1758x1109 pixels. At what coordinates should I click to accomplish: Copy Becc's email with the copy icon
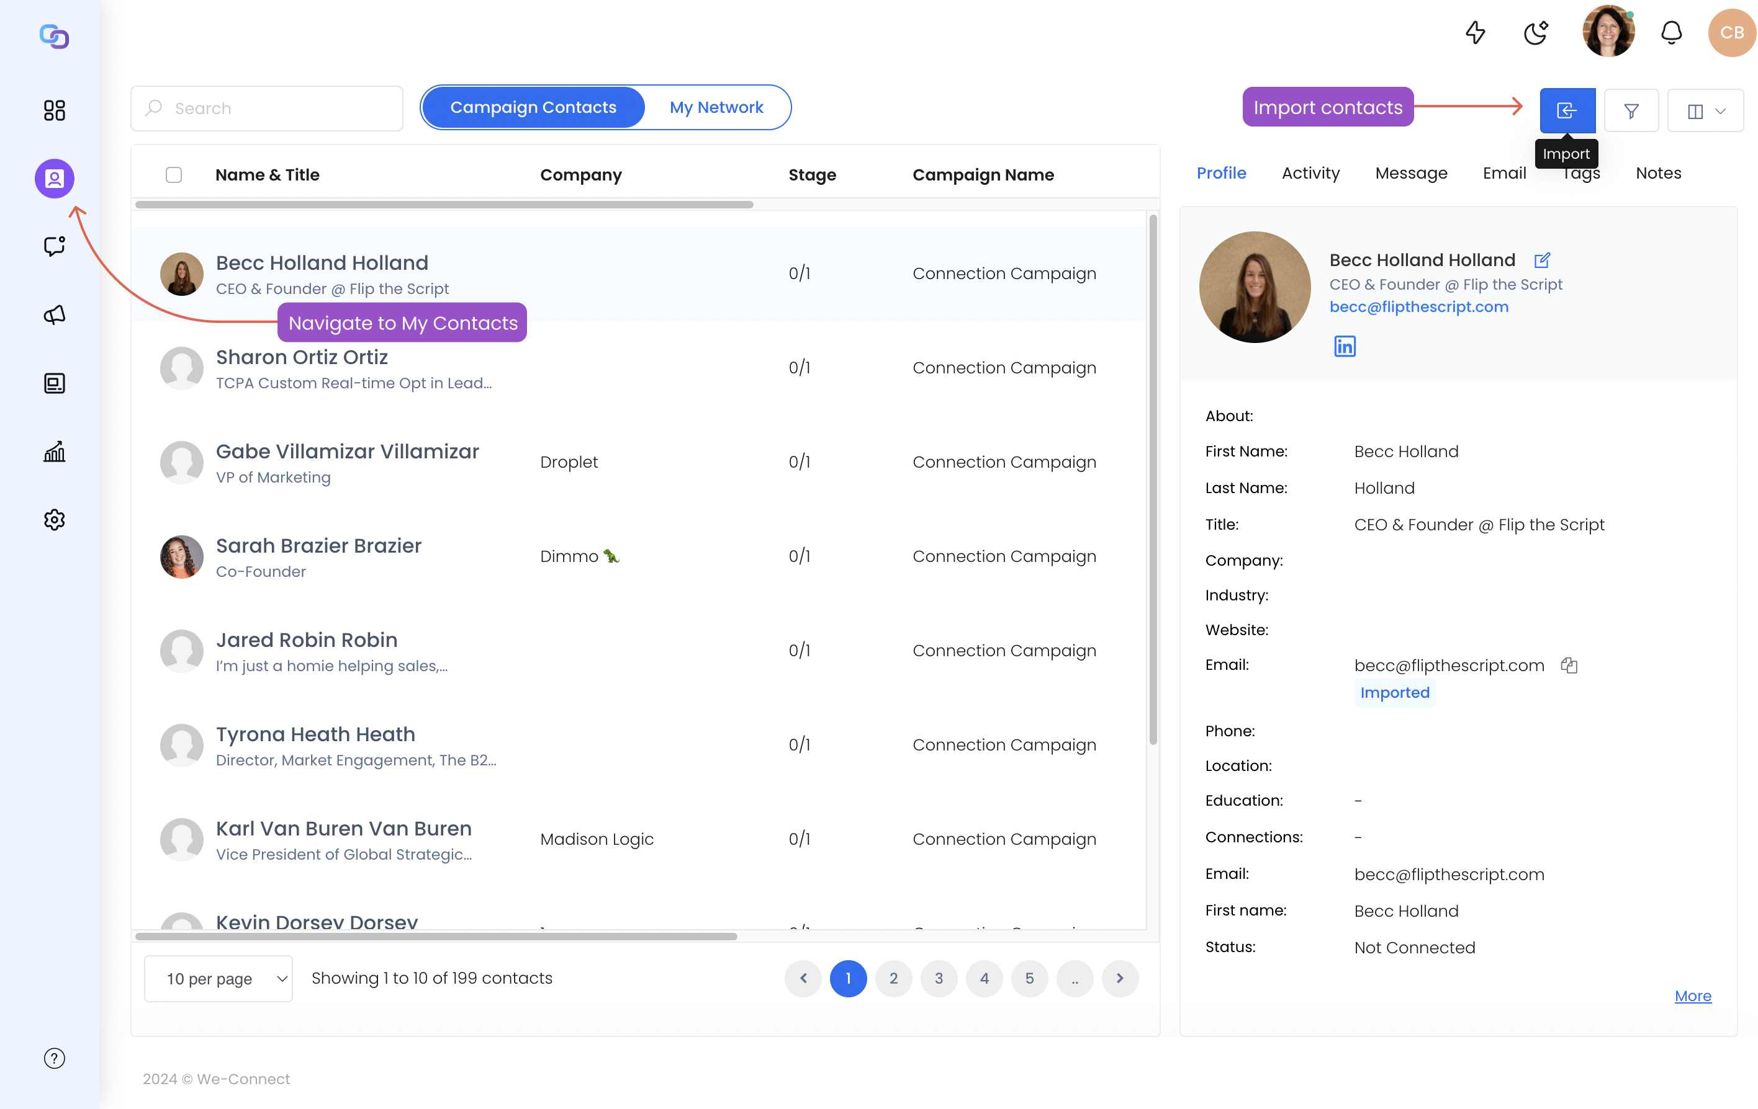click(x=1569, y=665)
